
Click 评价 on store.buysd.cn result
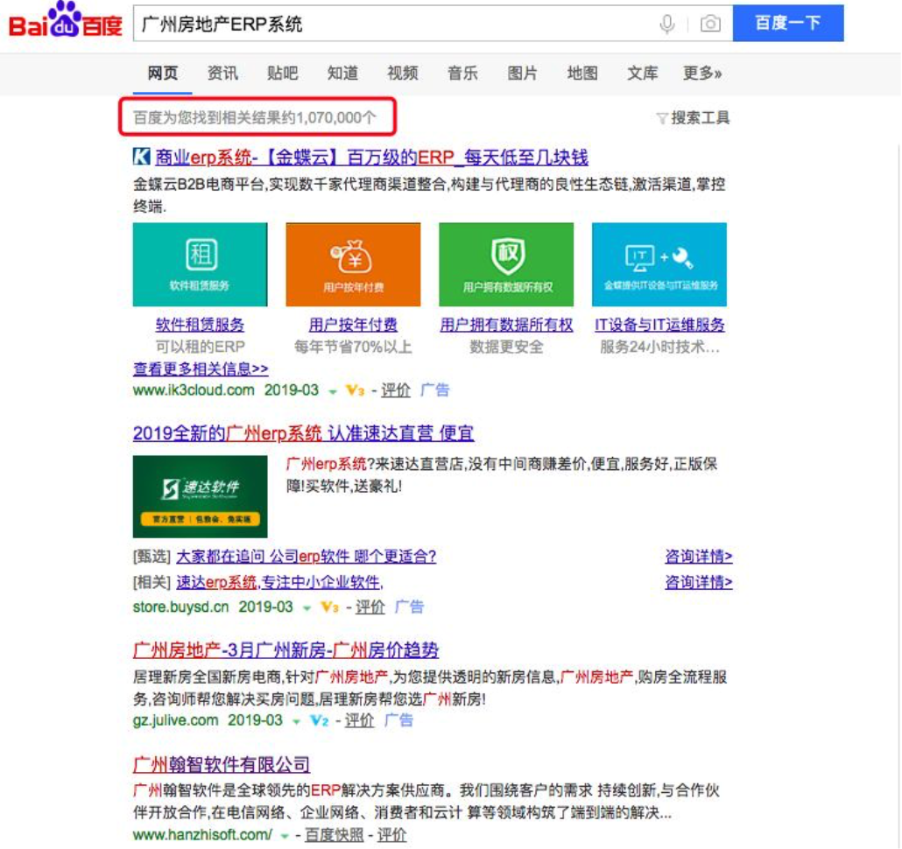pyautogui.click(x=370, y=607)
